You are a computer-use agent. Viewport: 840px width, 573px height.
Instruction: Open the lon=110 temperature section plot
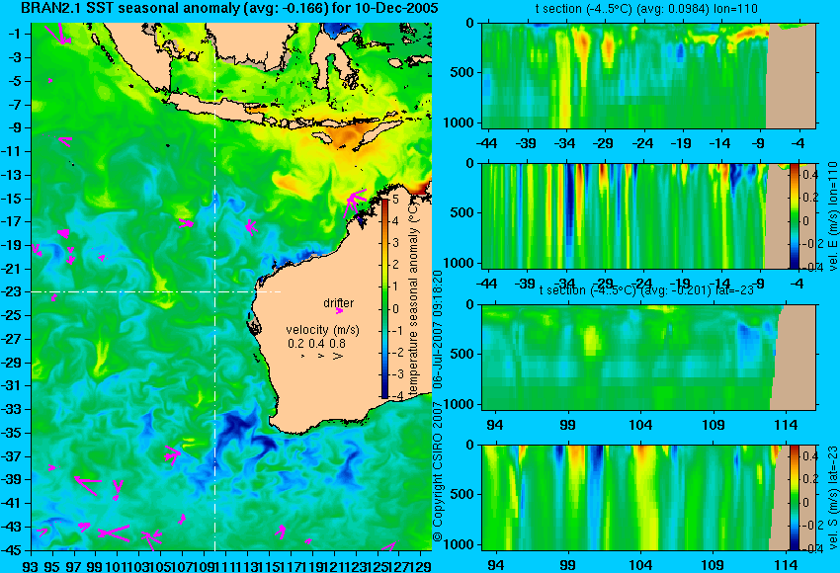[649, 75]
